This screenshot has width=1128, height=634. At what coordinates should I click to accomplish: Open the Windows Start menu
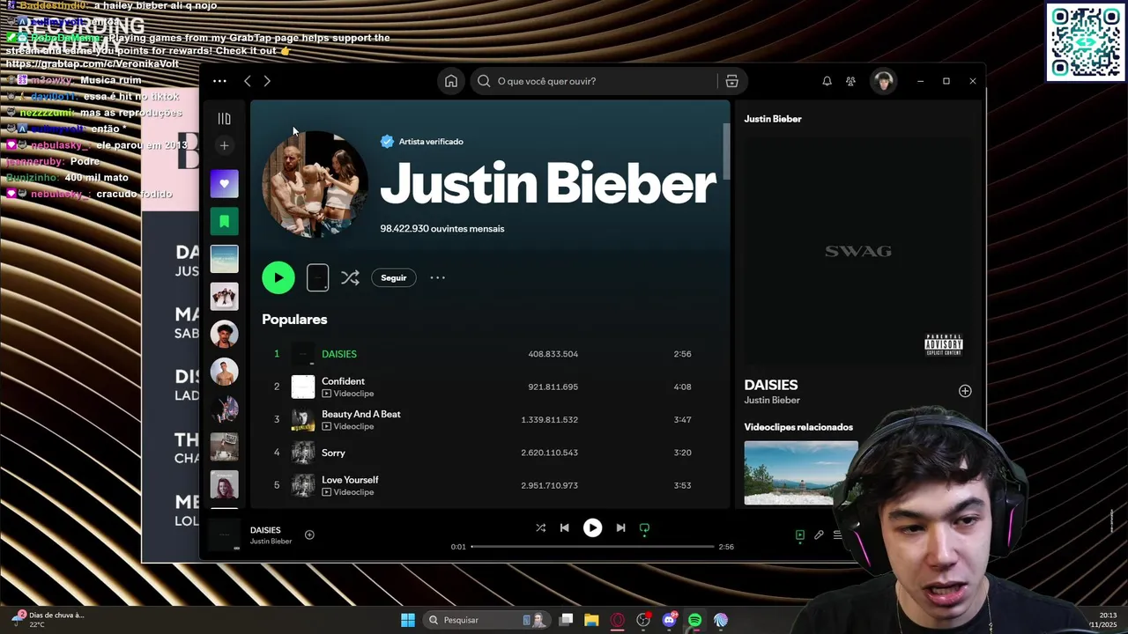tap(408, 620)
